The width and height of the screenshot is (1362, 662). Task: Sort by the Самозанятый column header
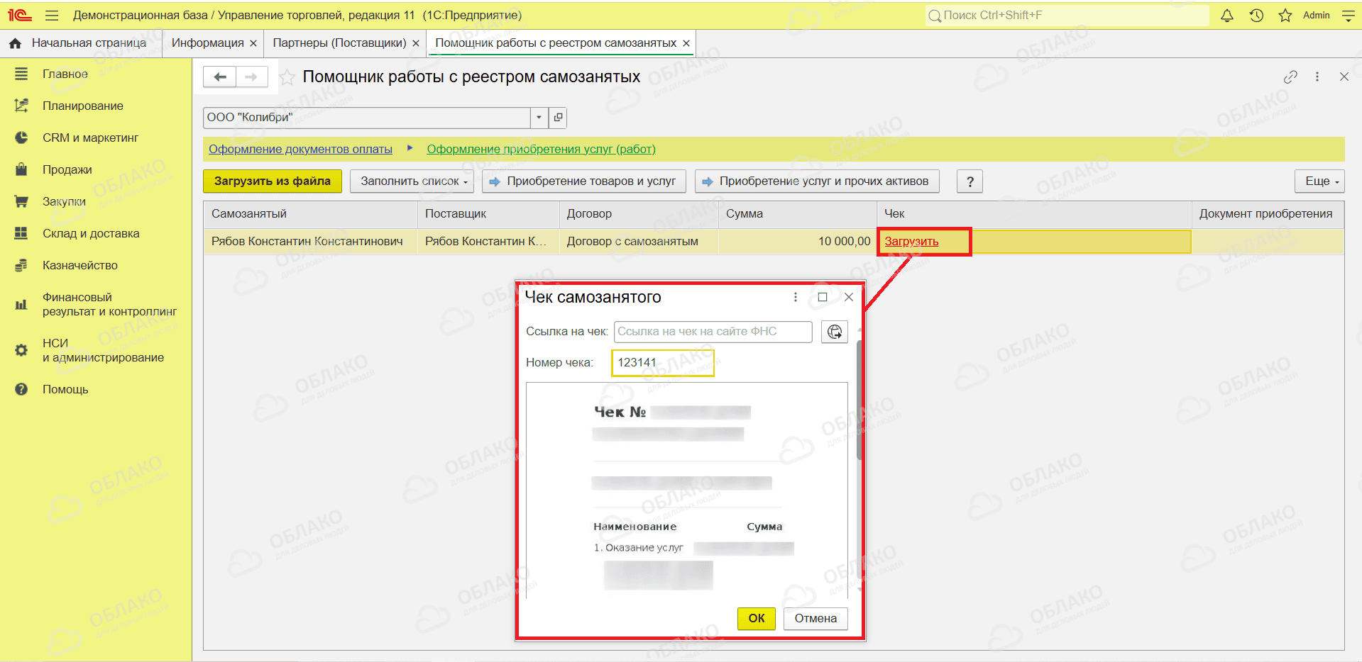[x=311, y=214]
